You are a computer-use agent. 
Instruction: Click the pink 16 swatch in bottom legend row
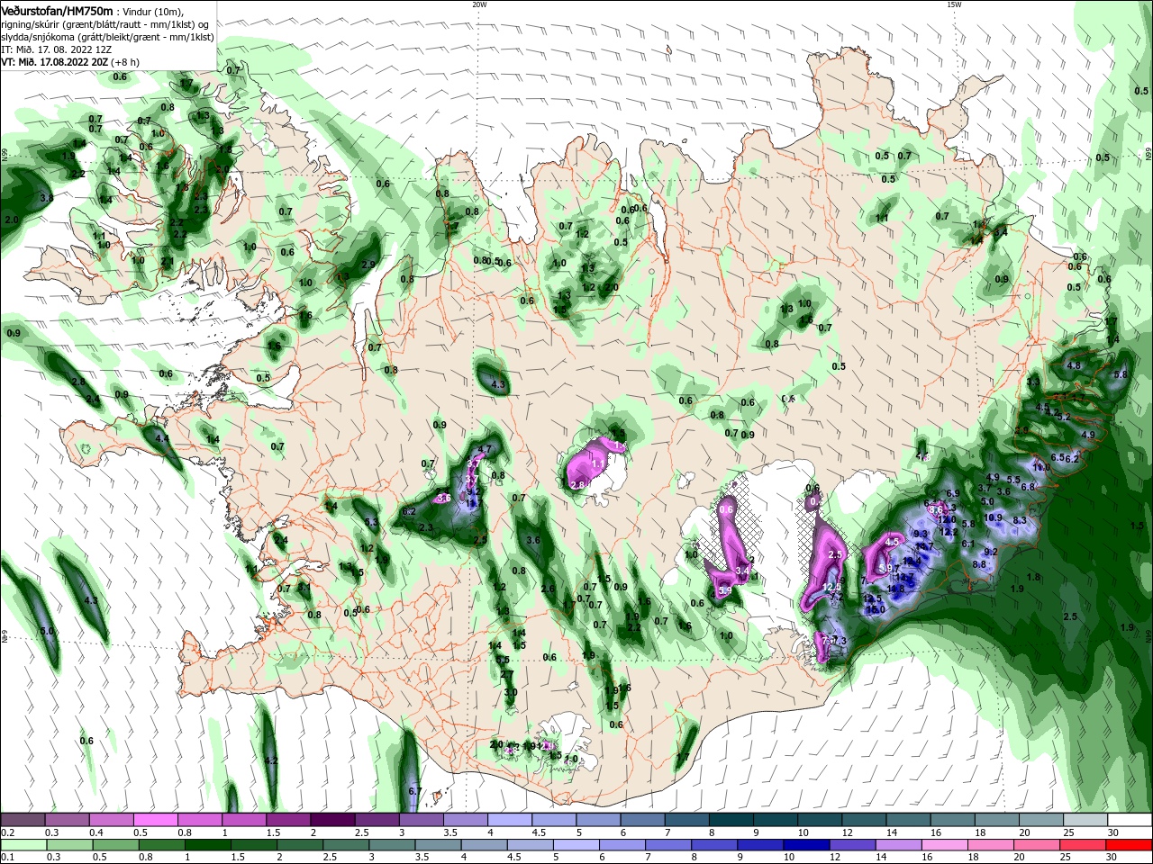(946, 845)
